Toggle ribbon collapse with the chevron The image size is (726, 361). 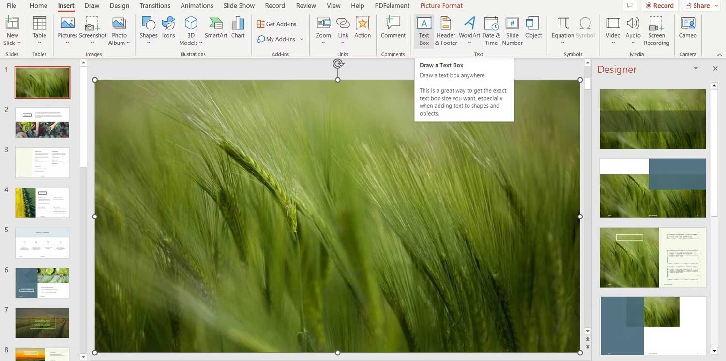(x=718, y=54)
